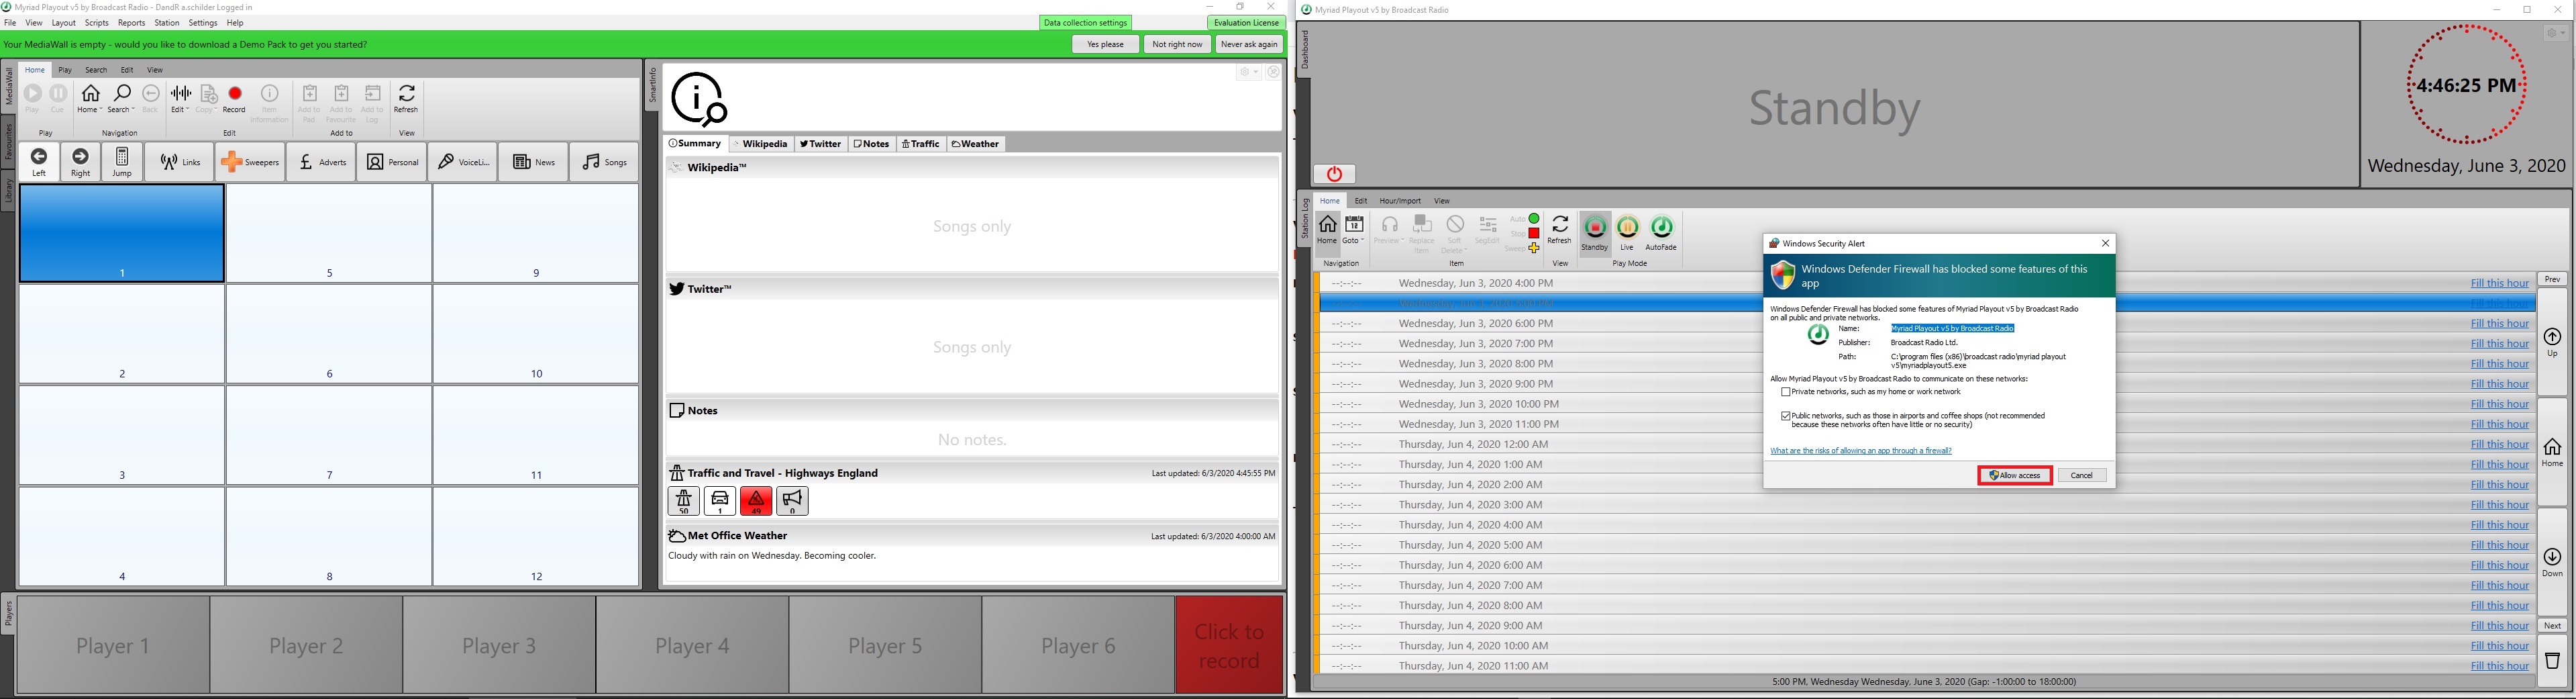Click the trash icon beside the log
Image resolution: width=2576 pixels, height=699 pixels.
pyautogui.click(x=2552, y=661)
